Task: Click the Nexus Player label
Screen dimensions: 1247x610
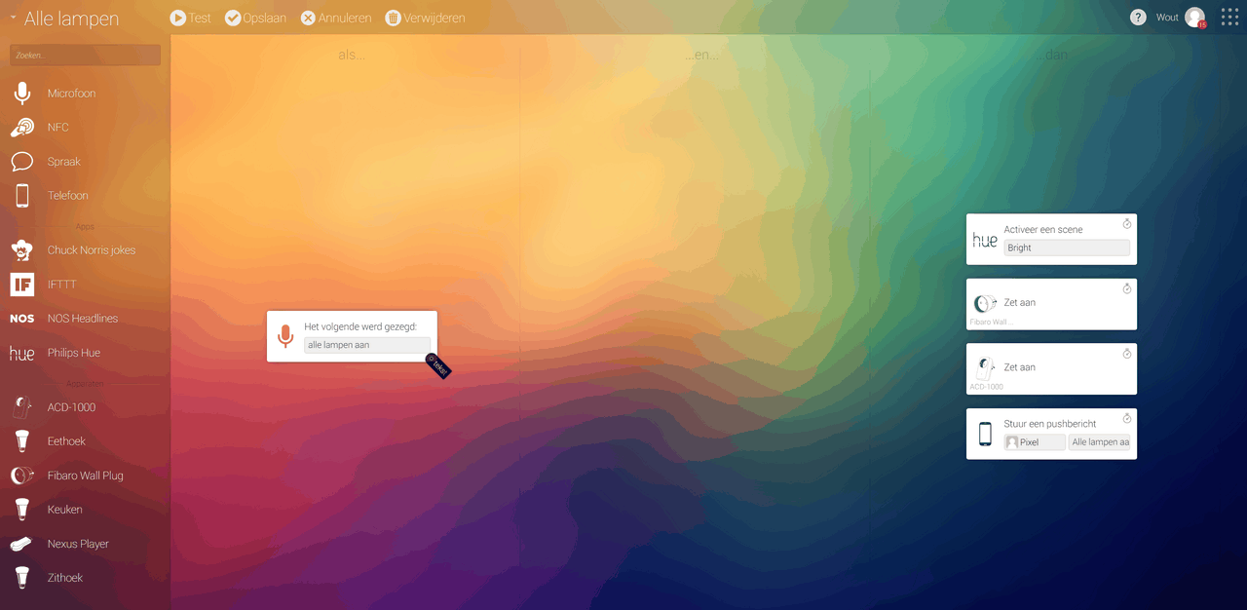Action: click(78, 544)
